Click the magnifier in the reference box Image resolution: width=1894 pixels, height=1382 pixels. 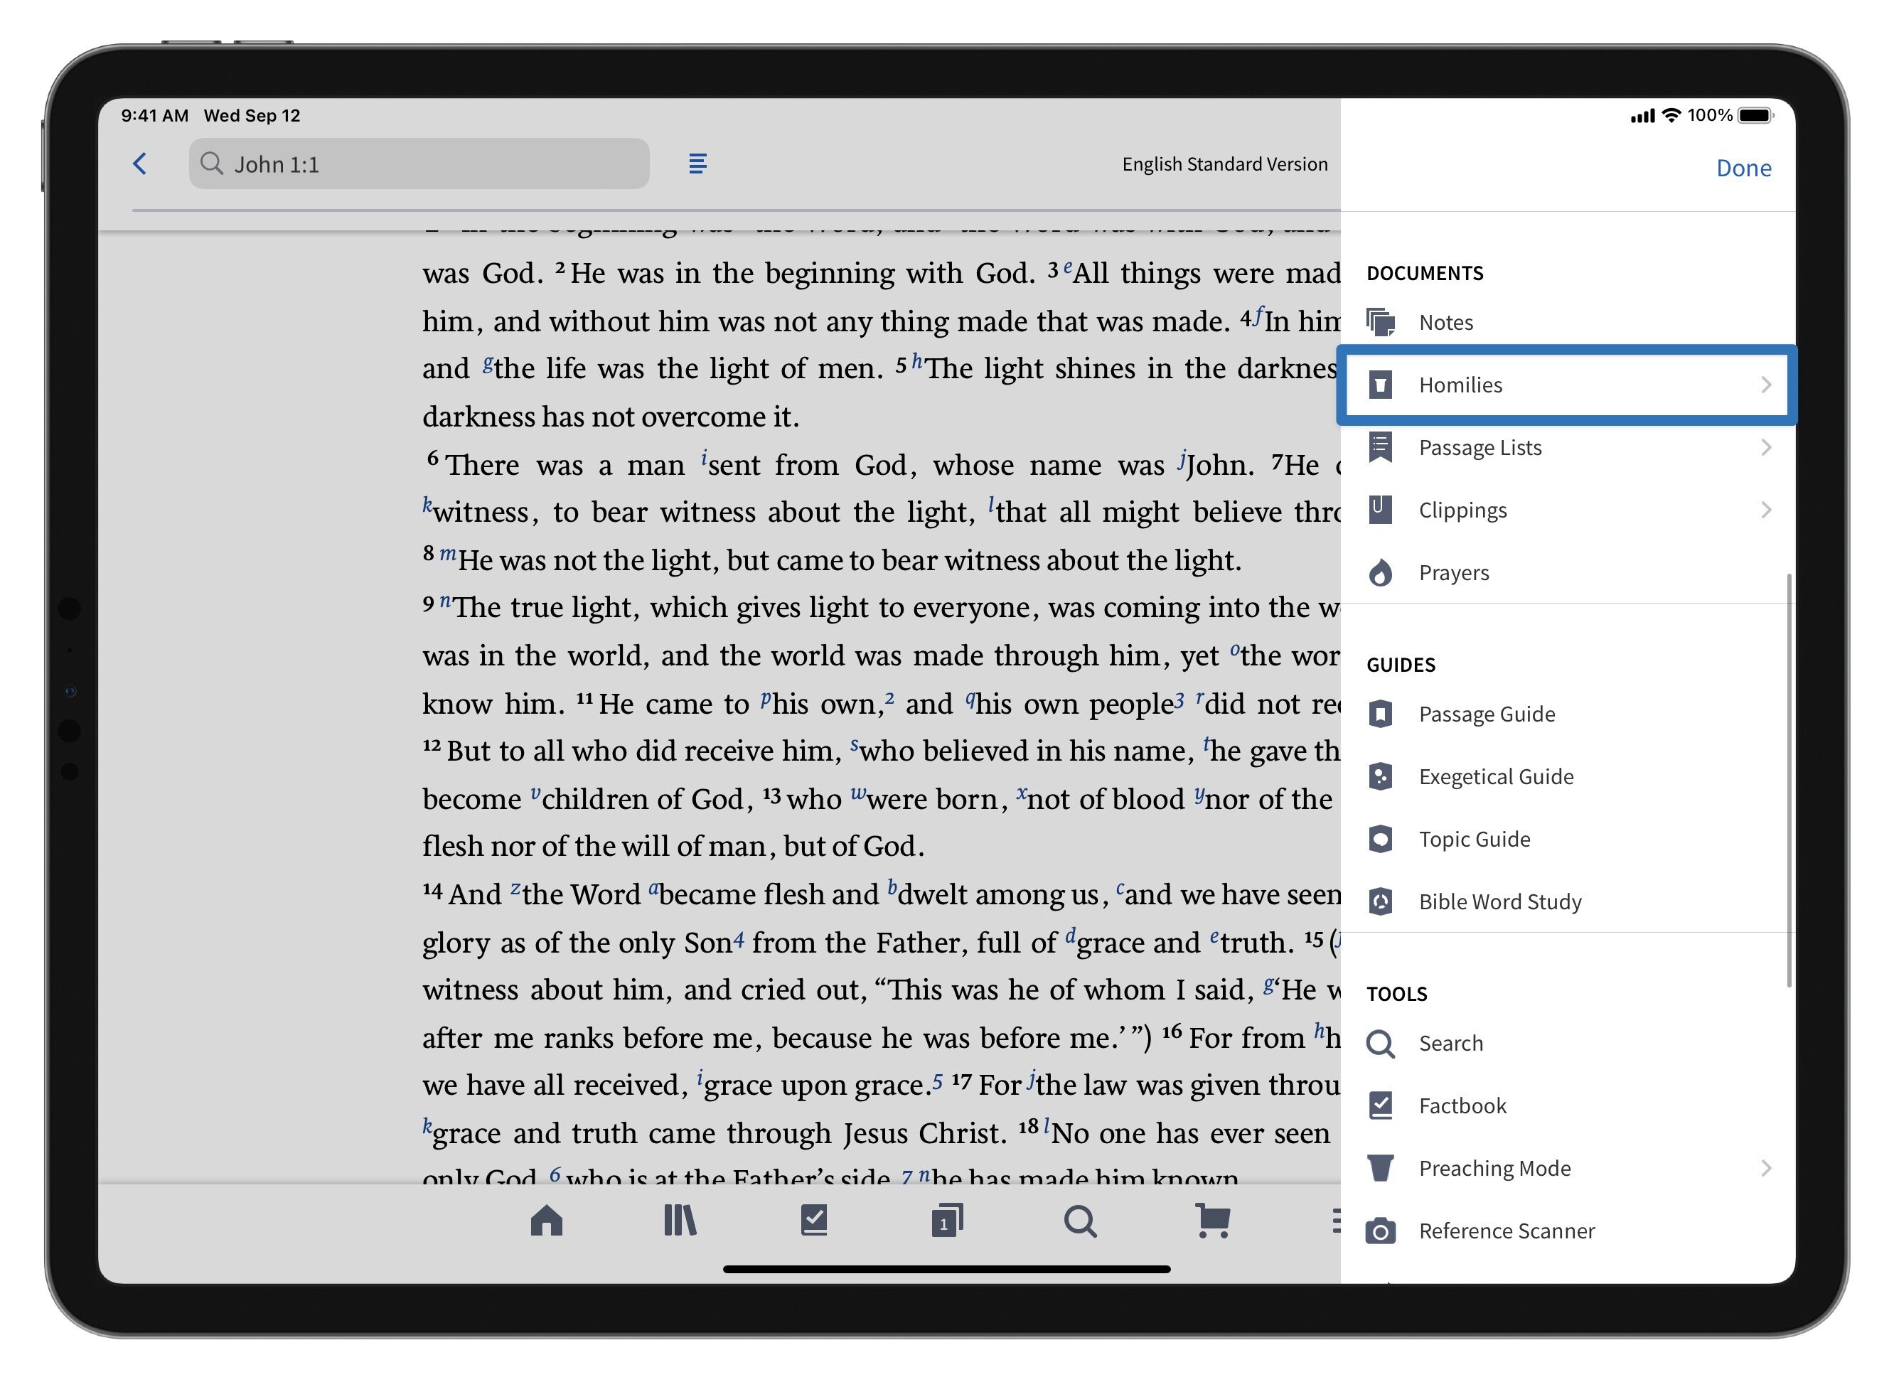click(x=213, y=164)
